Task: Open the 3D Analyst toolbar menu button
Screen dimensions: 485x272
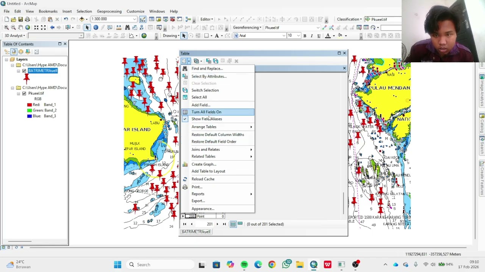Action: pos(15,36)
